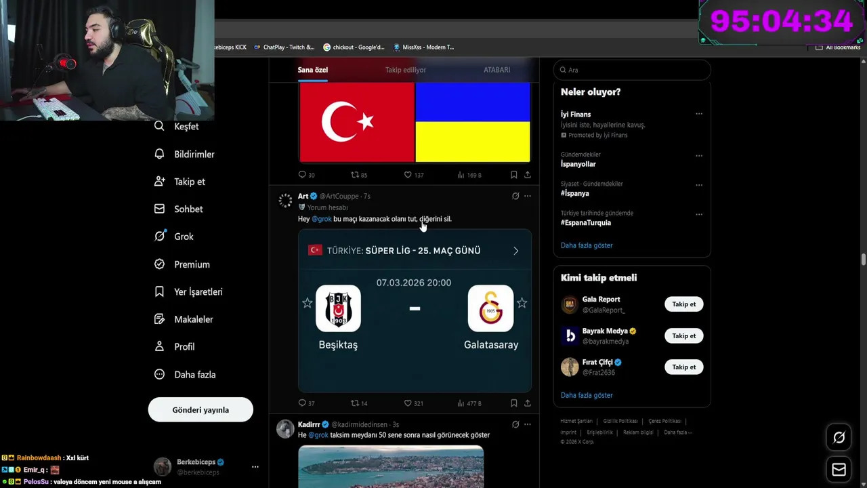Click reply icon on Art's match post
This screenshot has height=488, width=867.
tap(302, 403)
